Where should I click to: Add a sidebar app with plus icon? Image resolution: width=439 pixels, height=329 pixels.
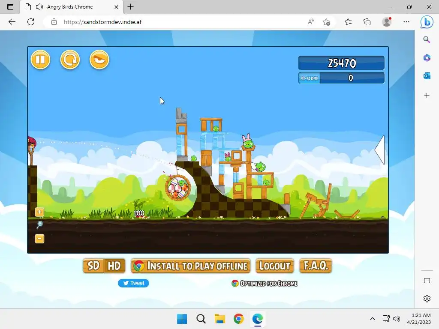[x=427, y=96]
